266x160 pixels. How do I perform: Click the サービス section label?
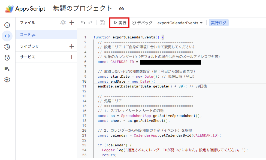tap(28, 57)
